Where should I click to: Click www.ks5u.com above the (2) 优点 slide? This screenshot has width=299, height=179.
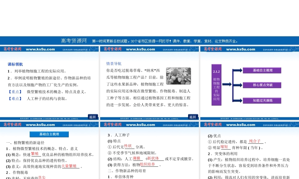click(241, 125)
